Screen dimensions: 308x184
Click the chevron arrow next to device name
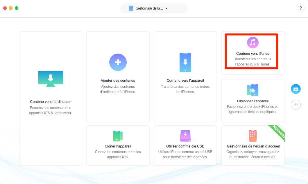166,8
